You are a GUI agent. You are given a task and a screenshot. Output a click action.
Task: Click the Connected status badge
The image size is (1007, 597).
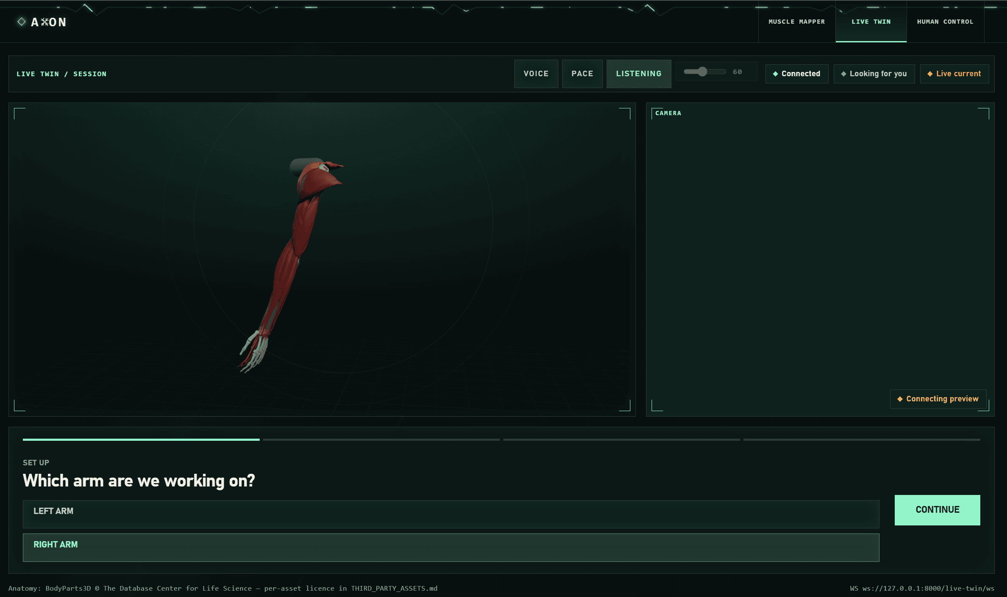click(796, 74)
